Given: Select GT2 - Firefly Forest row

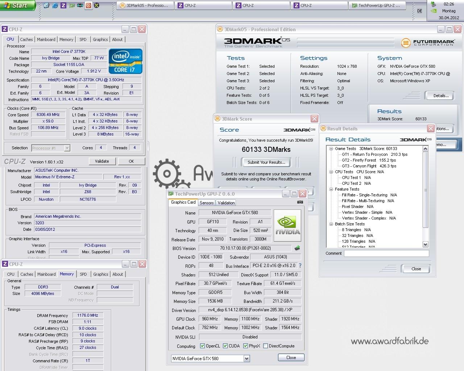Looking at the screenshot, I should pyautogui.click(x=369, y=160).
